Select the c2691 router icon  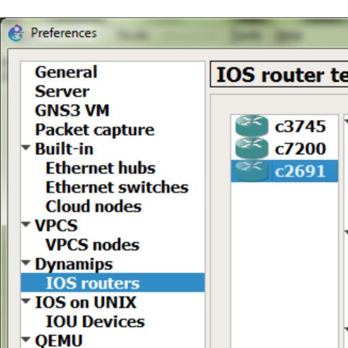(x=252, y=171)
